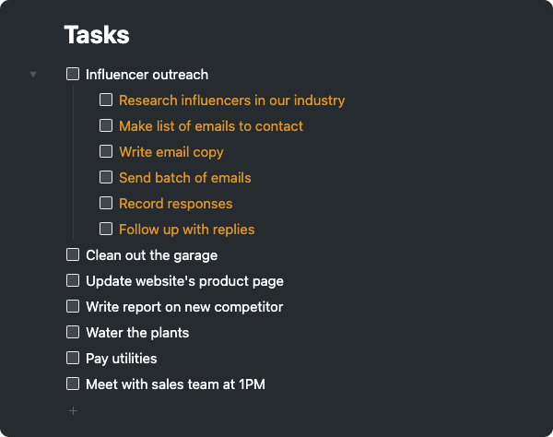Tick Research influencers in our industry checkbox

click(x=106, y=100)
